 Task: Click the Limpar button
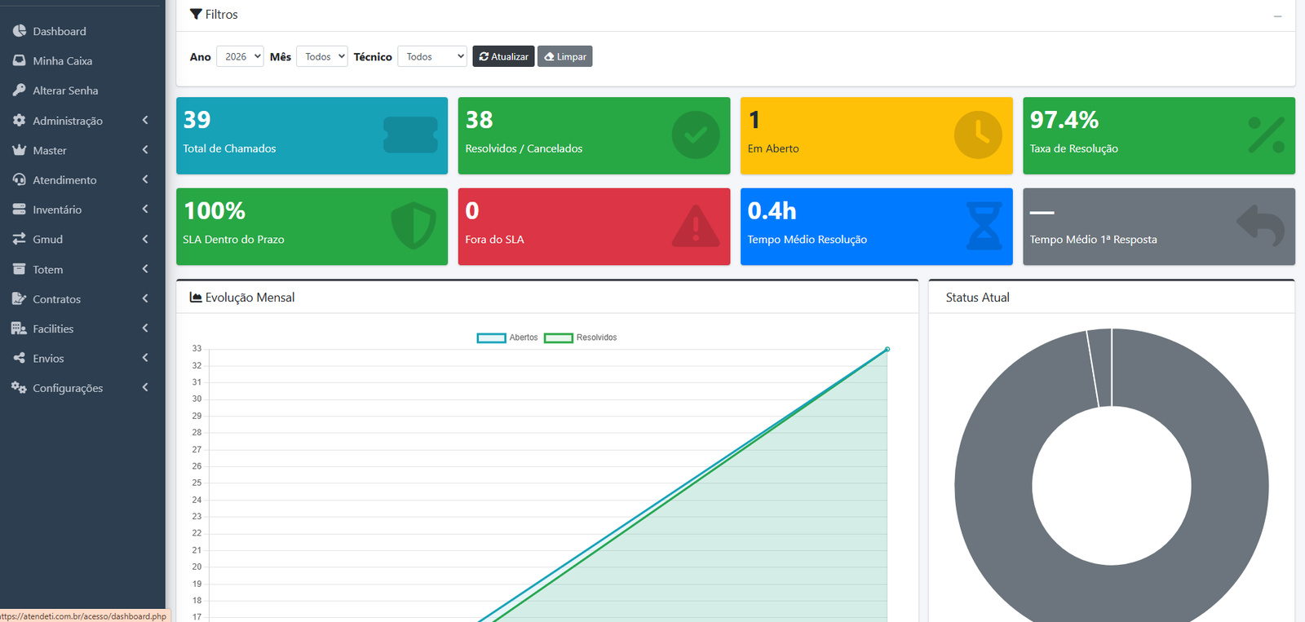(565, 56)
